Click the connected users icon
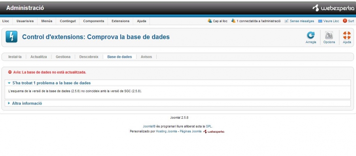This screenshot has width=356, height=156. click(x=233, y=21)
